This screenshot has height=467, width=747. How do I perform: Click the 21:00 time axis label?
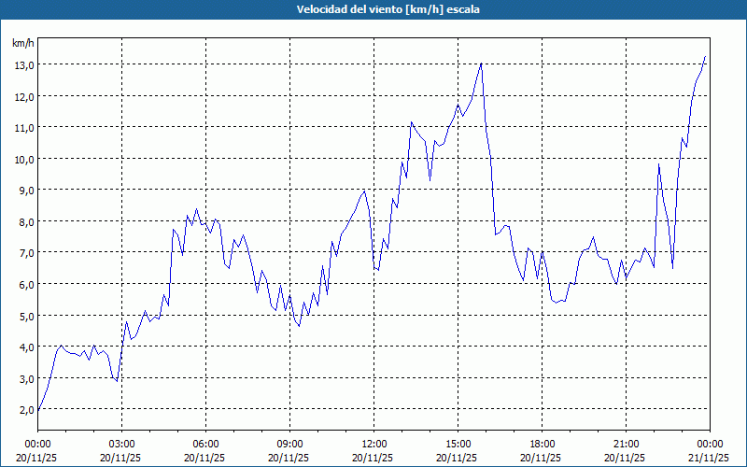click(x=626, y=444)
